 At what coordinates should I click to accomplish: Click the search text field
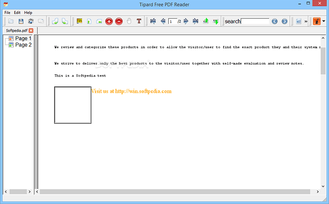tap(255, 21)
